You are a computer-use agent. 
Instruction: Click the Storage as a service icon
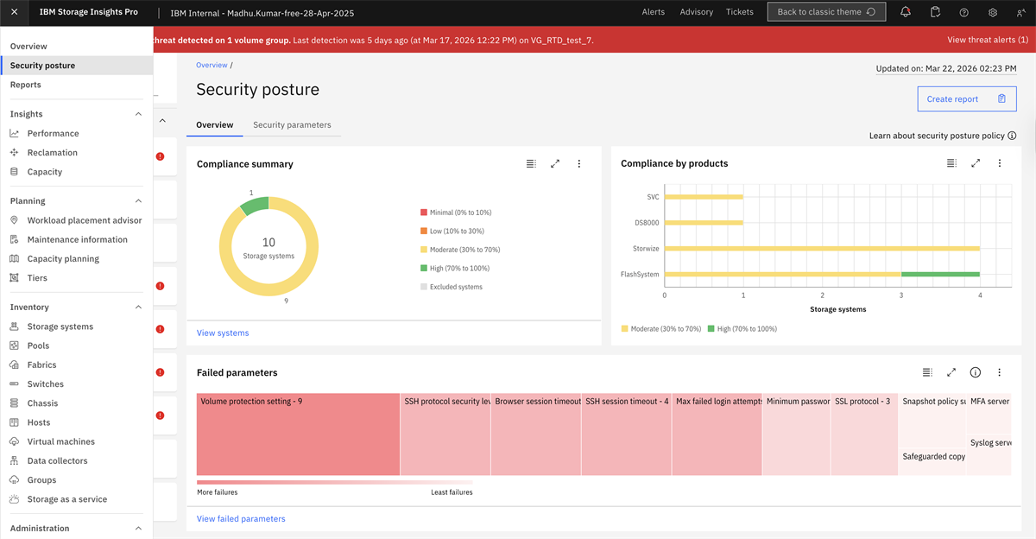[x=14, y=499]
